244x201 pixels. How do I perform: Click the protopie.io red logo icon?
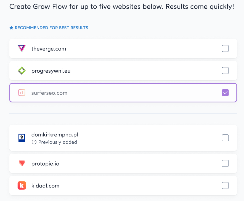click(22, 163)
